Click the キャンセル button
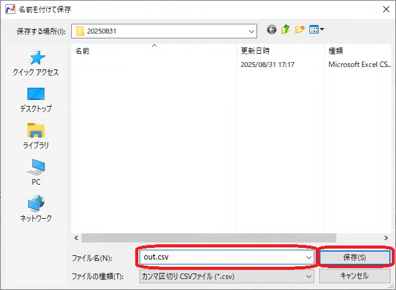 point(355,276)
